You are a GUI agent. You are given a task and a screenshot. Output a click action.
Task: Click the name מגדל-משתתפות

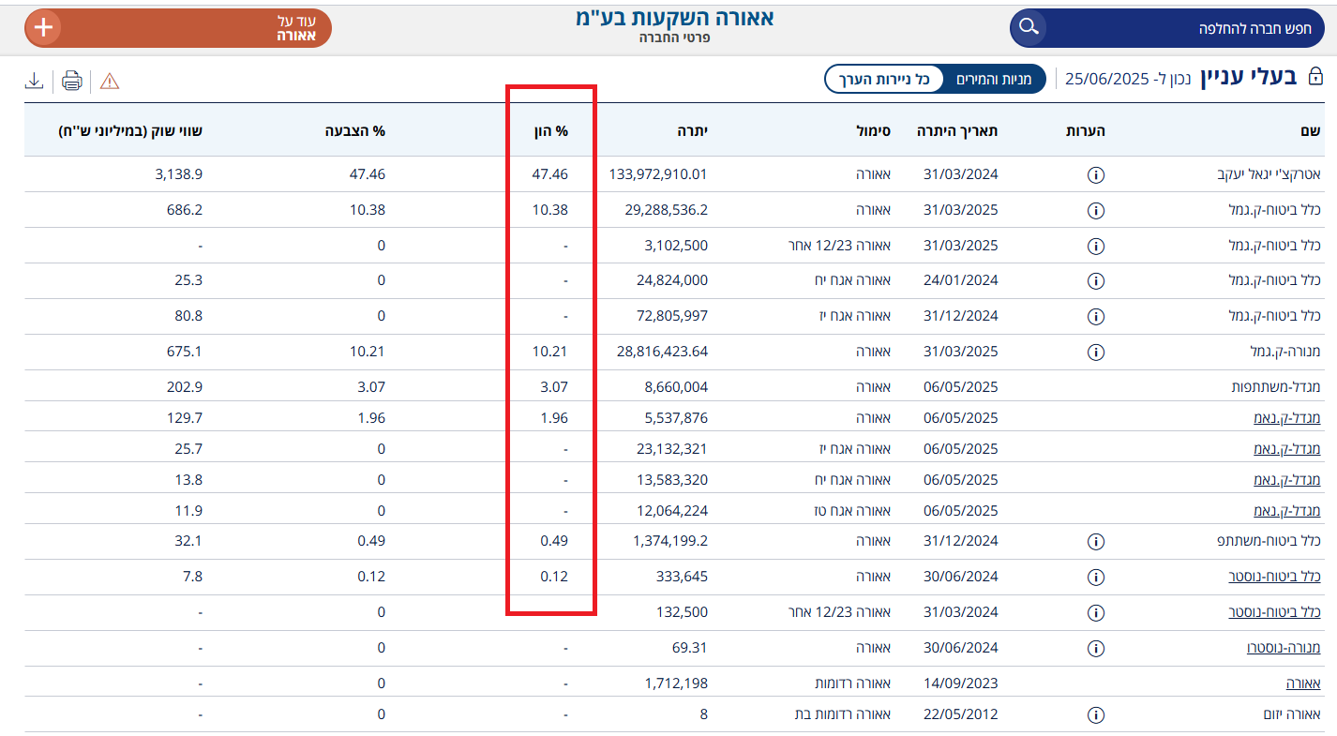click(1276, 387)
